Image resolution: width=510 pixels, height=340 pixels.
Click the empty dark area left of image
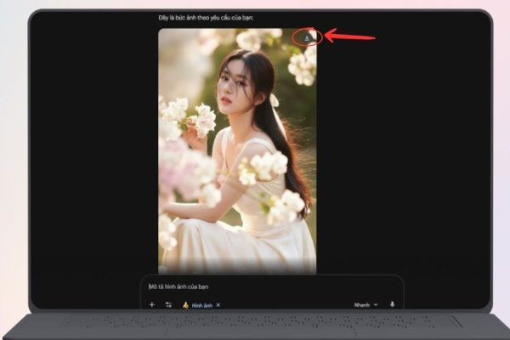pyautogui.click(x=93, y=153)
